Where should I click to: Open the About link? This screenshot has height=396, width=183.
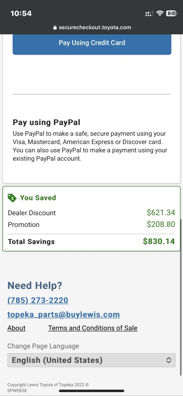point(16,328)
